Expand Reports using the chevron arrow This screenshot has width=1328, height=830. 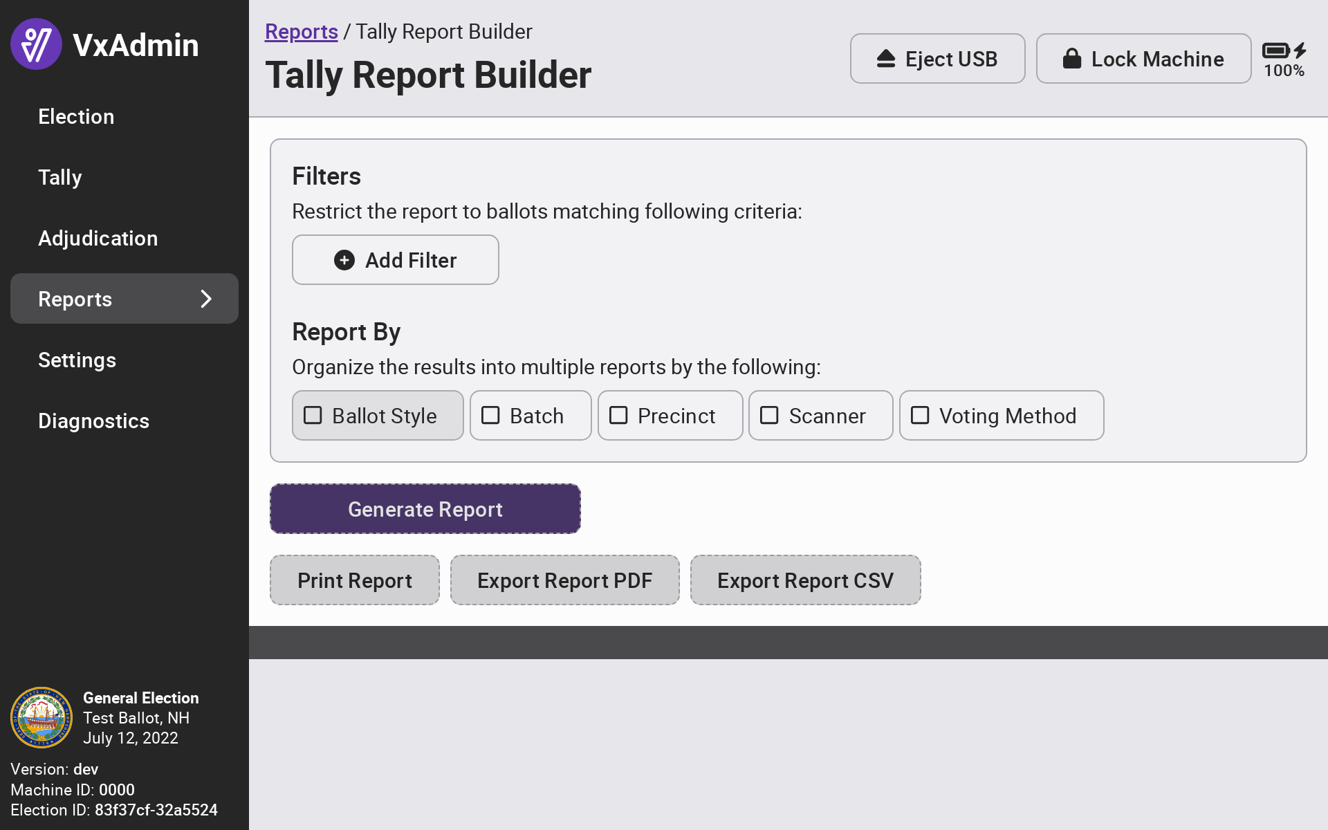pyautogui.click(x=205, y=299)
